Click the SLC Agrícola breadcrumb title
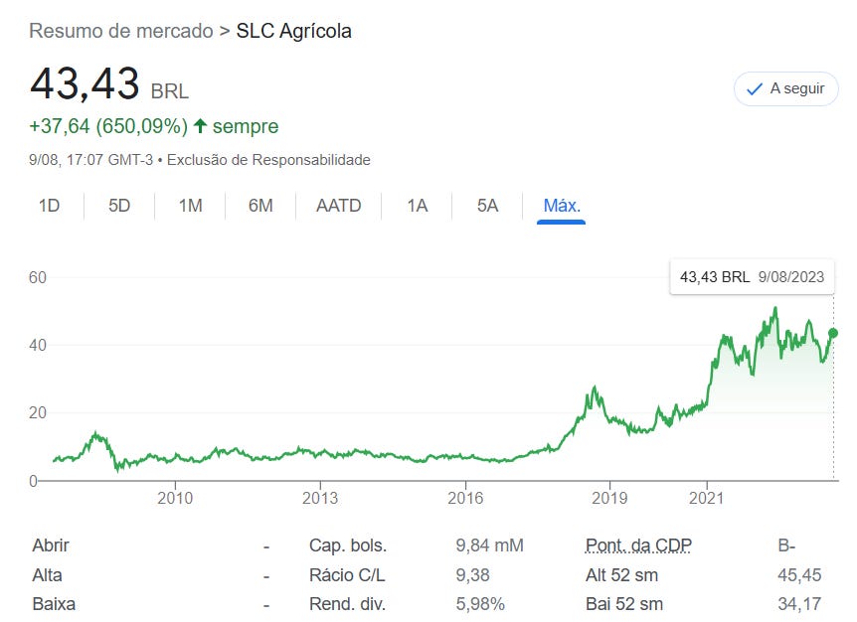This screenshot has height=622, width=857. 293,31
